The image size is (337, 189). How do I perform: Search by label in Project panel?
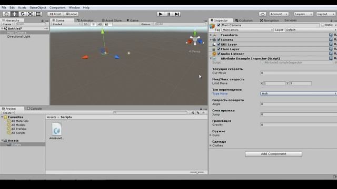point(198,113)
